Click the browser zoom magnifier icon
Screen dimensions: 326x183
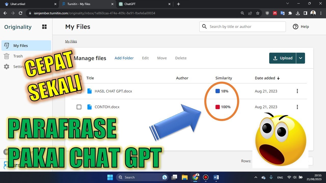click(x=242, y=13)
